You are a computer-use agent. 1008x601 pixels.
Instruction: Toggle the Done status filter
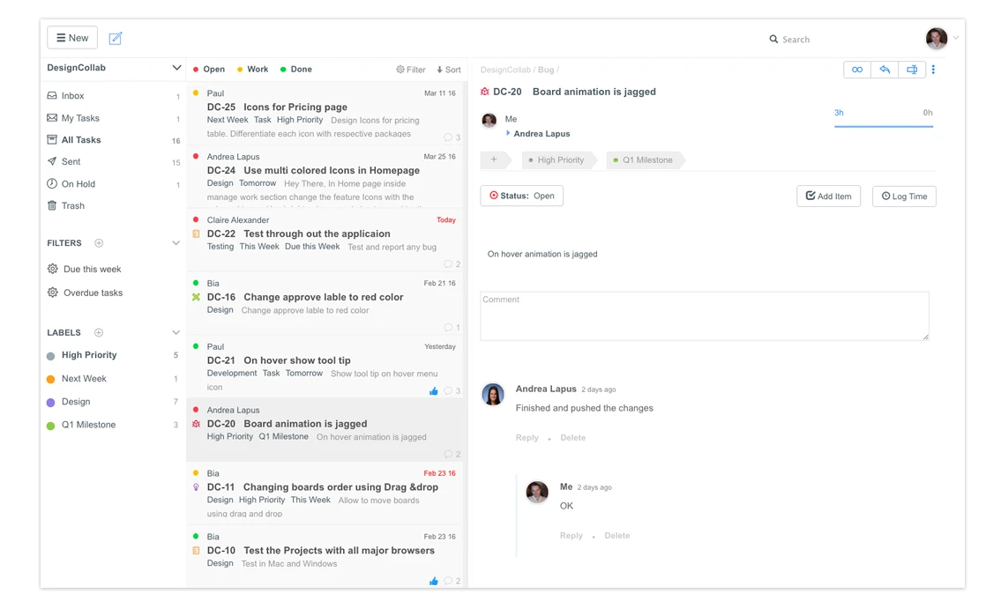pyautogui.click(x=295, y=70)
